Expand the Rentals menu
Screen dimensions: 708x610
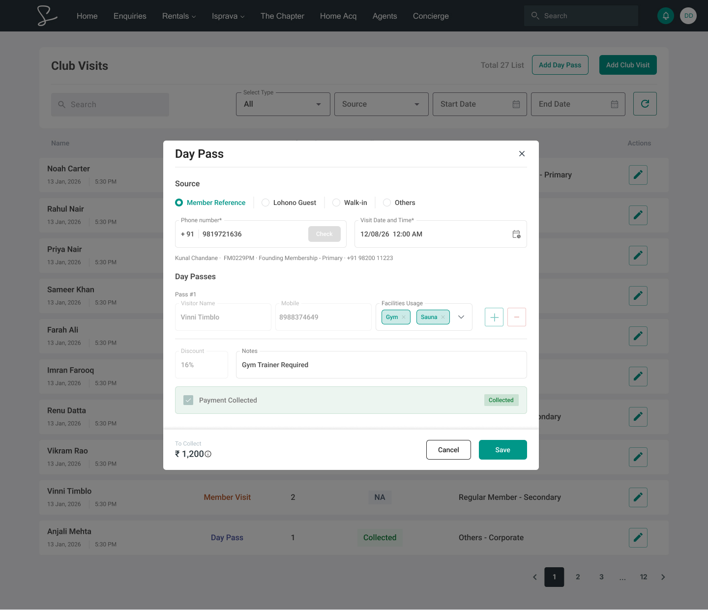coord(179,16)
